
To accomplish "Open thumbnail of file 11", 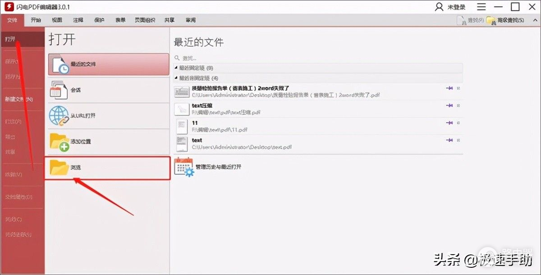I will click(181, 126).
